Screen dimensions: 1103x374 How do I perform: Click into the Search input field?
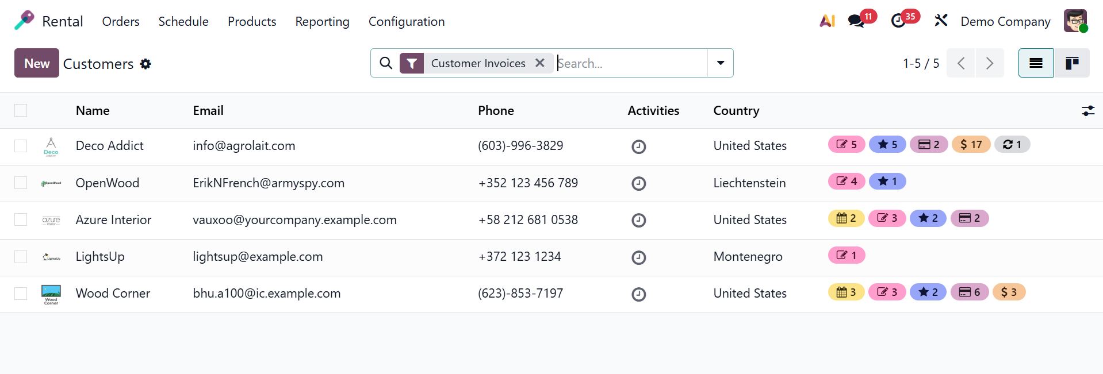click(x=630, y=63)
